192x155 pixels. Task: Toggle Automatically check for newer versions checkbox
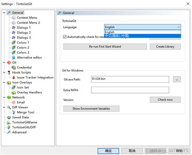click(x=65, y=37)
